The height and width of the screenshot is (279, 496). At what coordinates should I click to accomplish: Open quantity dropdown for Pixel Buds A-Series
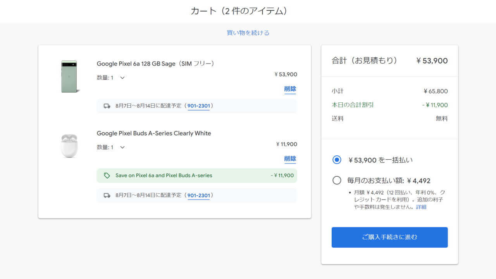pos(122,147)
